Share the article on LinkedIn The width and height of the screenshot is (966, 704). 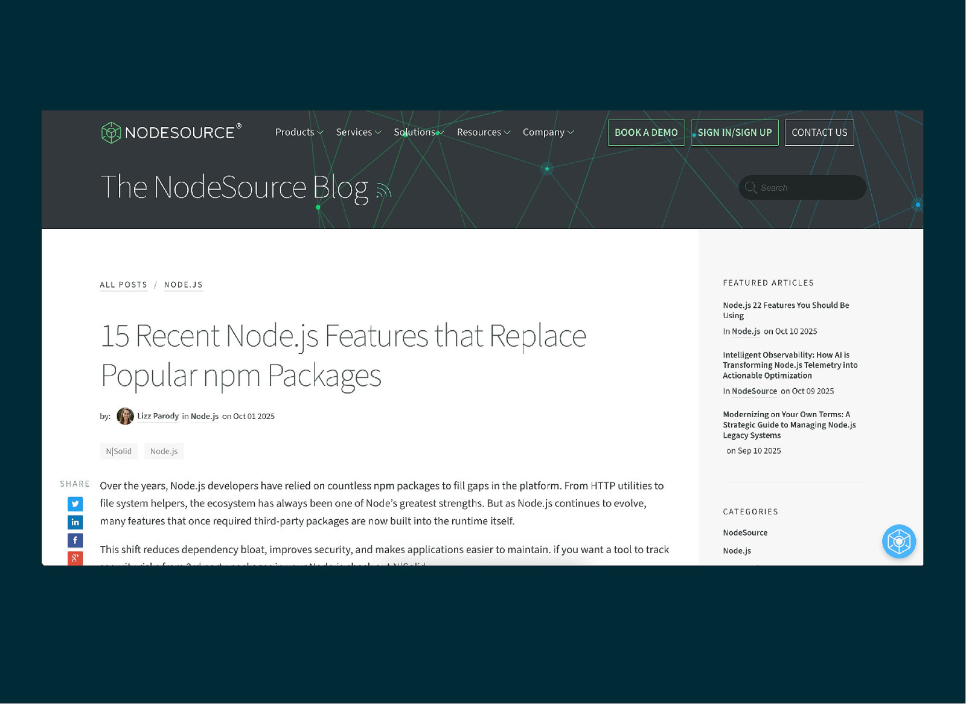(75, 522)
